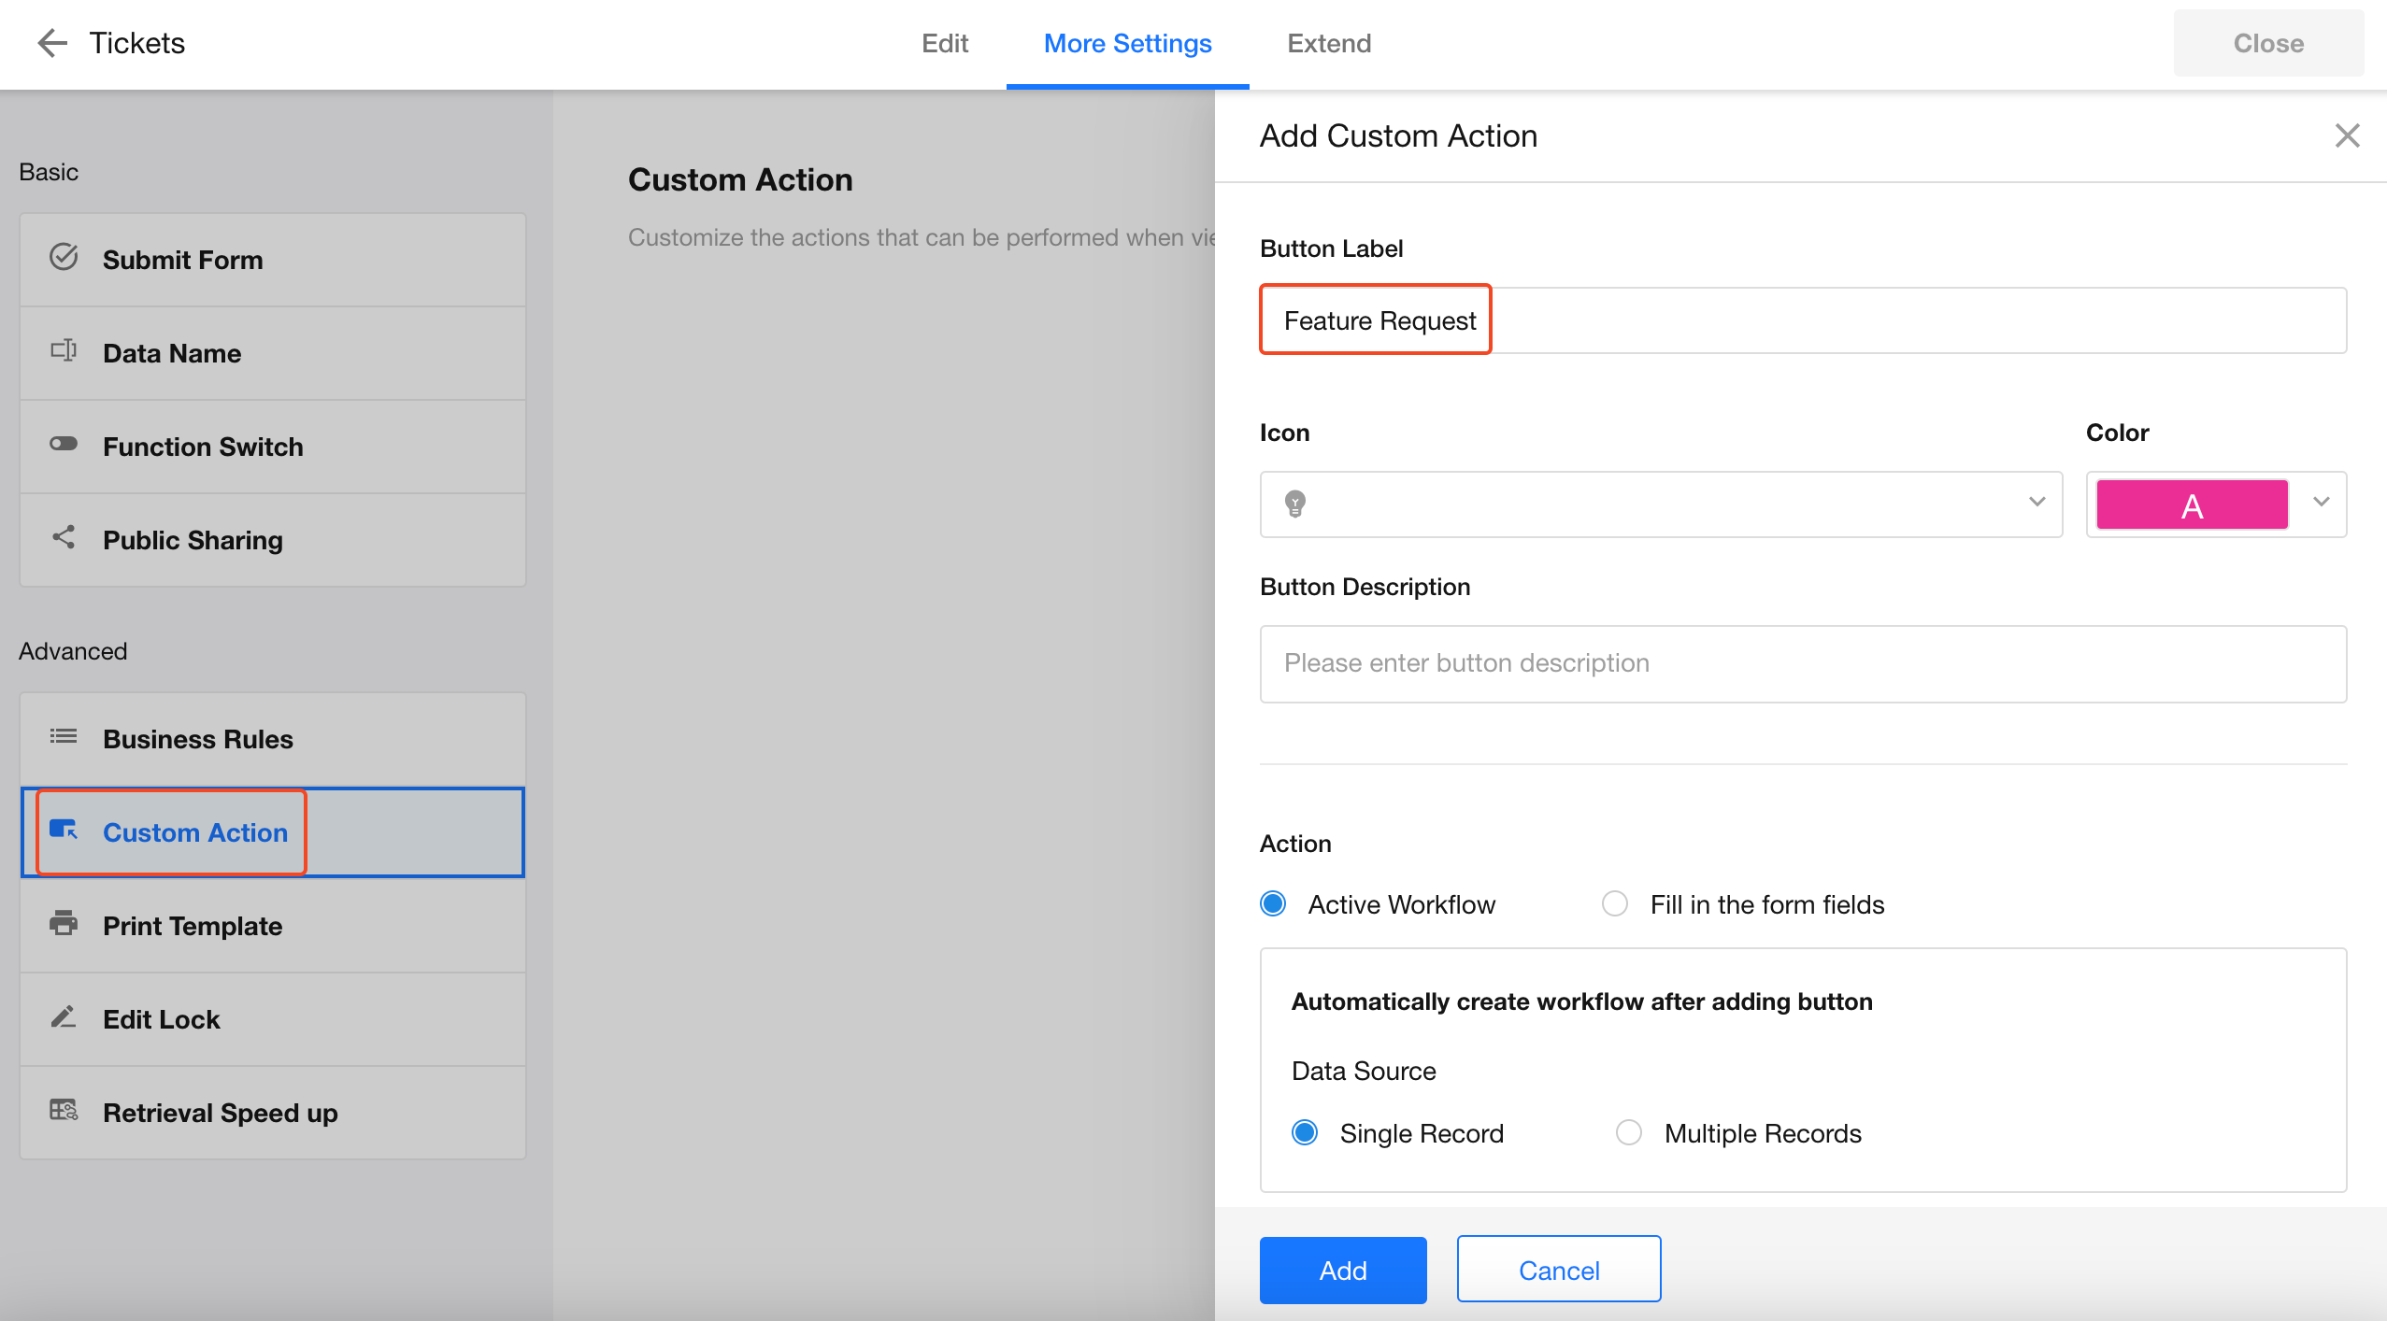Click the Button Description input field
2387x1321 pixels.
pyautogui.click(x=1802, y=663)
